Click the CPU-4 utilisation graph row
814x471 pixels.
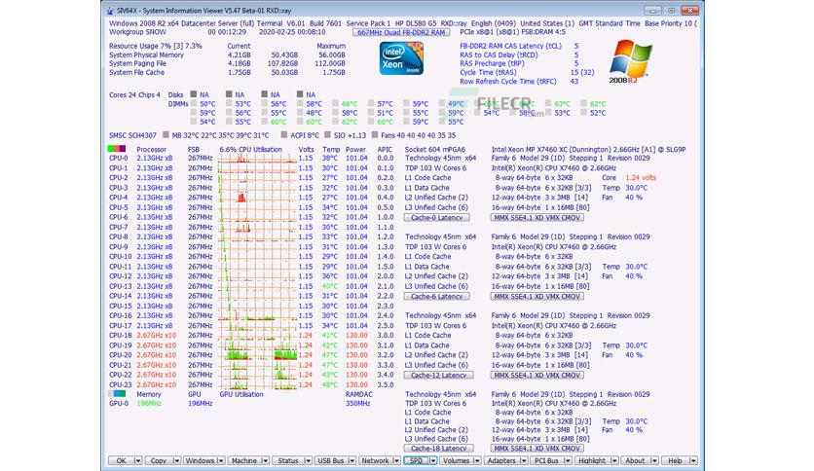(258, 198)
